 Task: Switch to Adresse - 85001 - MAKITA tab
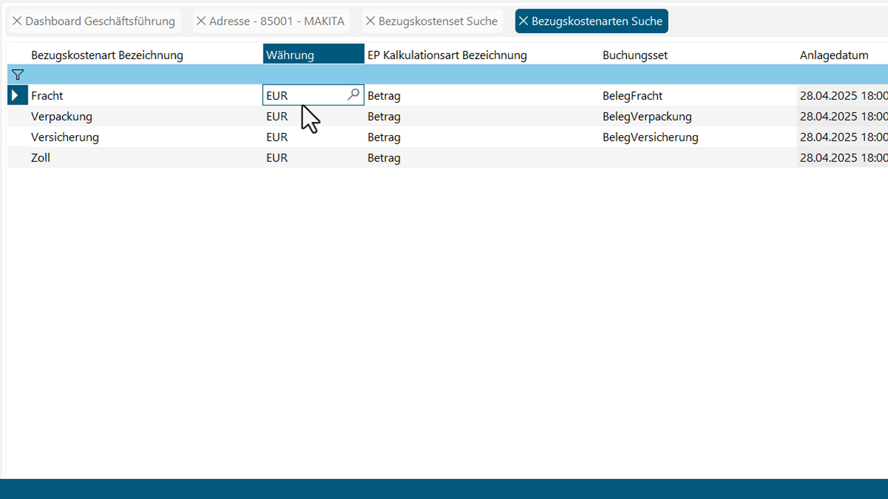pyautogui.click(x=277, y=21)
